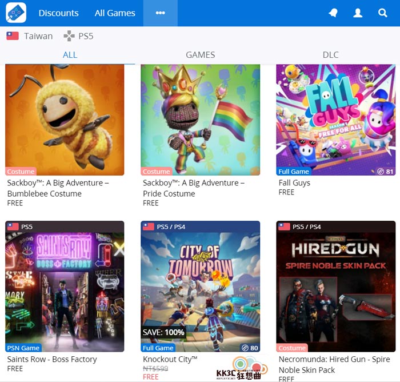Switch to the GAMES tab
This screenshot has width=400, height=382.
click(x=200, y=55)
